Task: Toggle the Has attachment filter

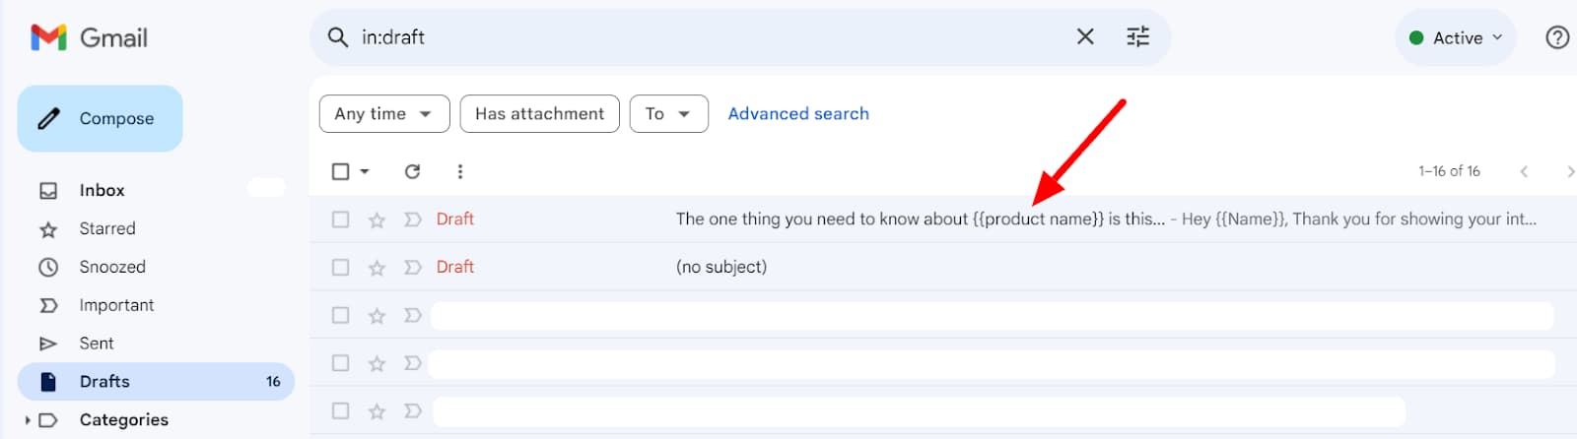Action: [539, 113]
